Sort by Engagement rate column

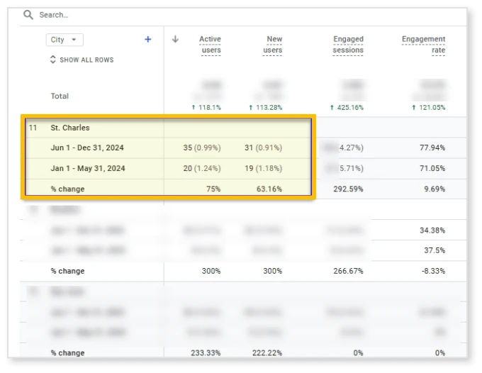click(423, 45)
